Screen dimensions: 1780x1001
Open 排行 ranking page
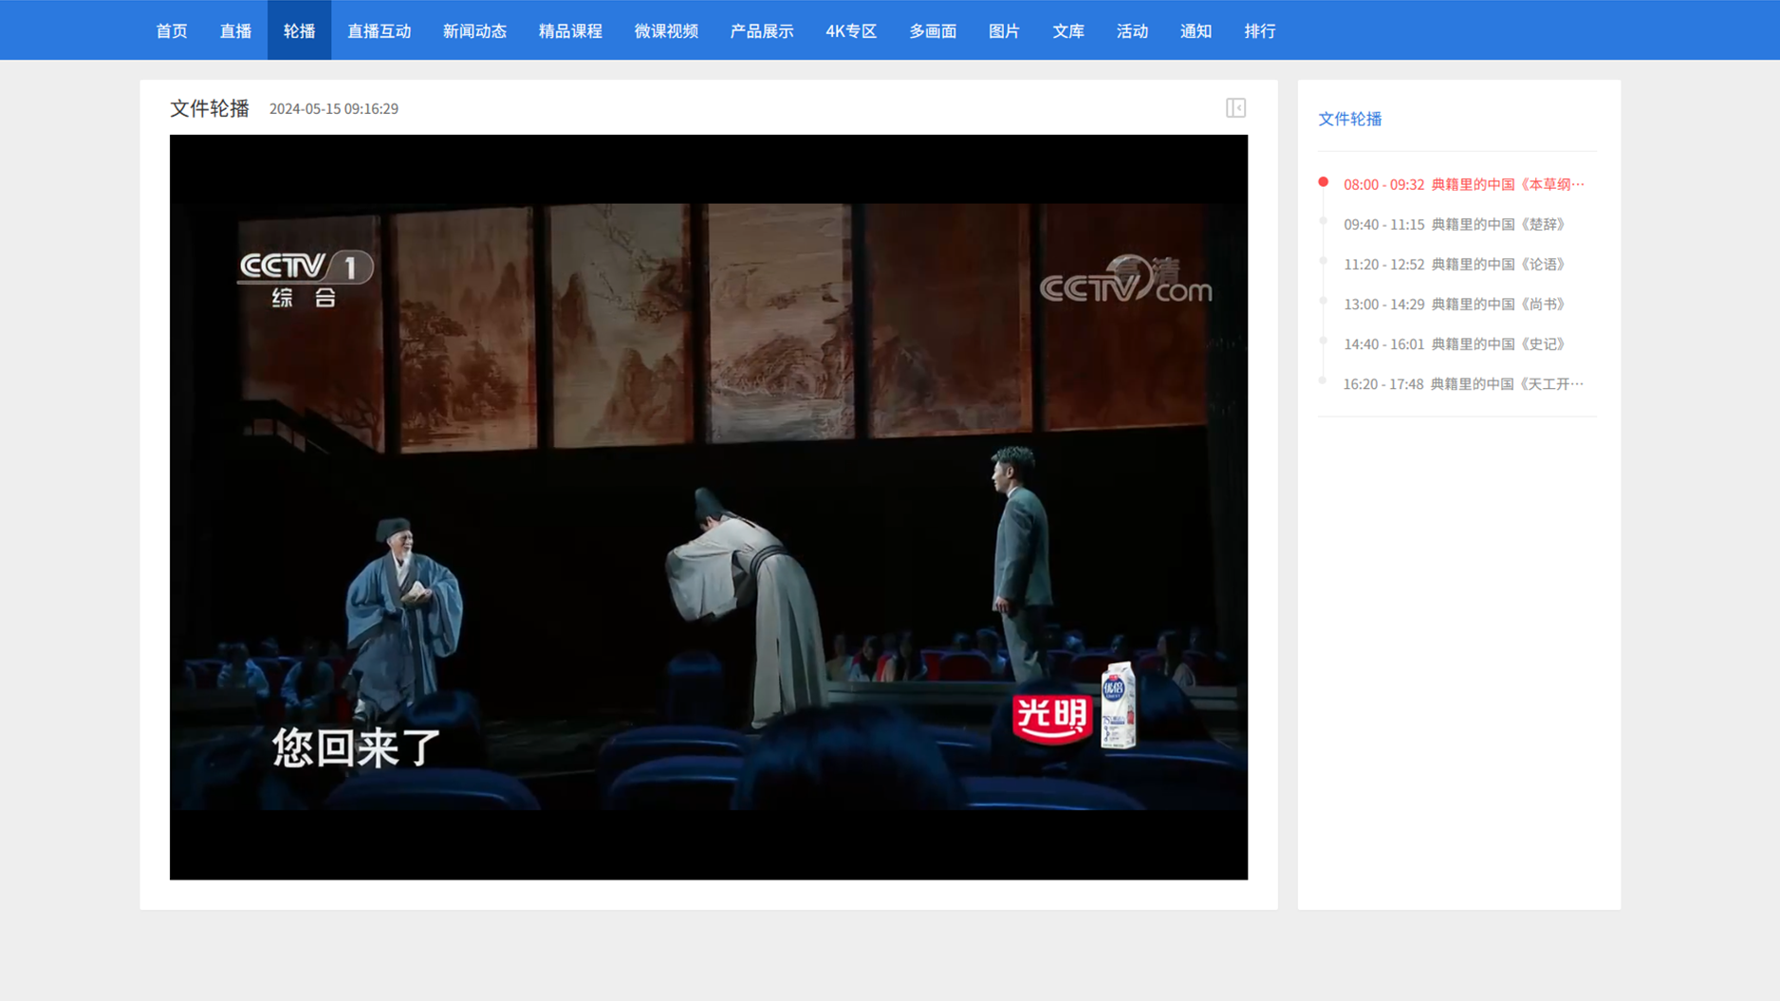click(1260, 30)
